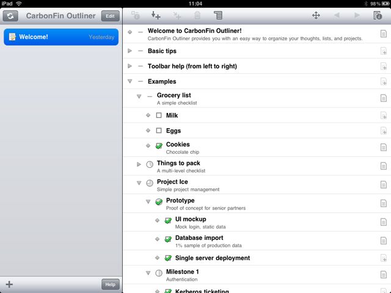Click the Project Ice progress icon
The width and height of the screenshot is (391, 293).
[150, 183]
